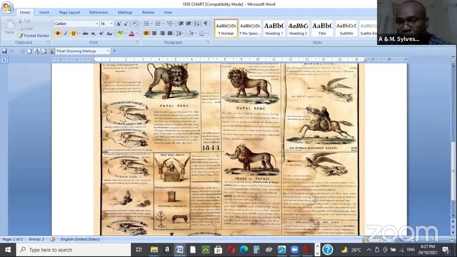The width and height of the screenshot is (457, 257).
Task: Toggle Subscript formatting
Action: point(93,33)
